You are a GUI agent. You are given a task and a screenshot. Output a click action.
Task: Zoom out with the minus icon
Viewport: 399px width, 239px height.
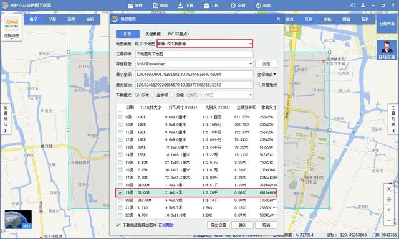pyautogui.click(x=389, y=220)
